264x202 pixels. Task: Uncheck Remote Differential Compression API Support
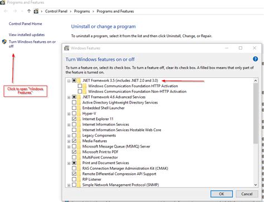(74, 174)
